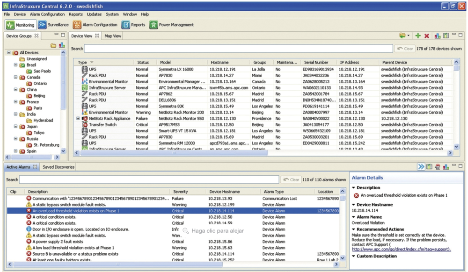Click Clear button next to alarm search
This screenshot has width=468, height=272.
[x=291, y=179]
